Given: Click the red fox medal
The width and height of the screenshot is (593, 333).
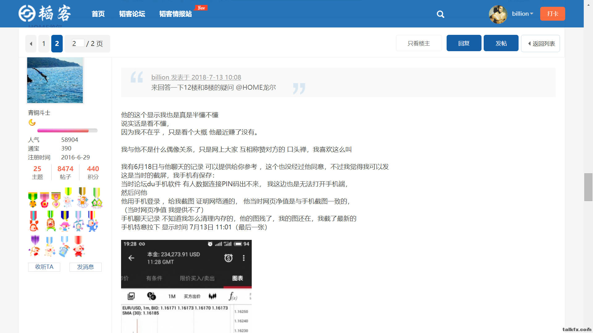Looking at the screenshot, I should (34, 221).
